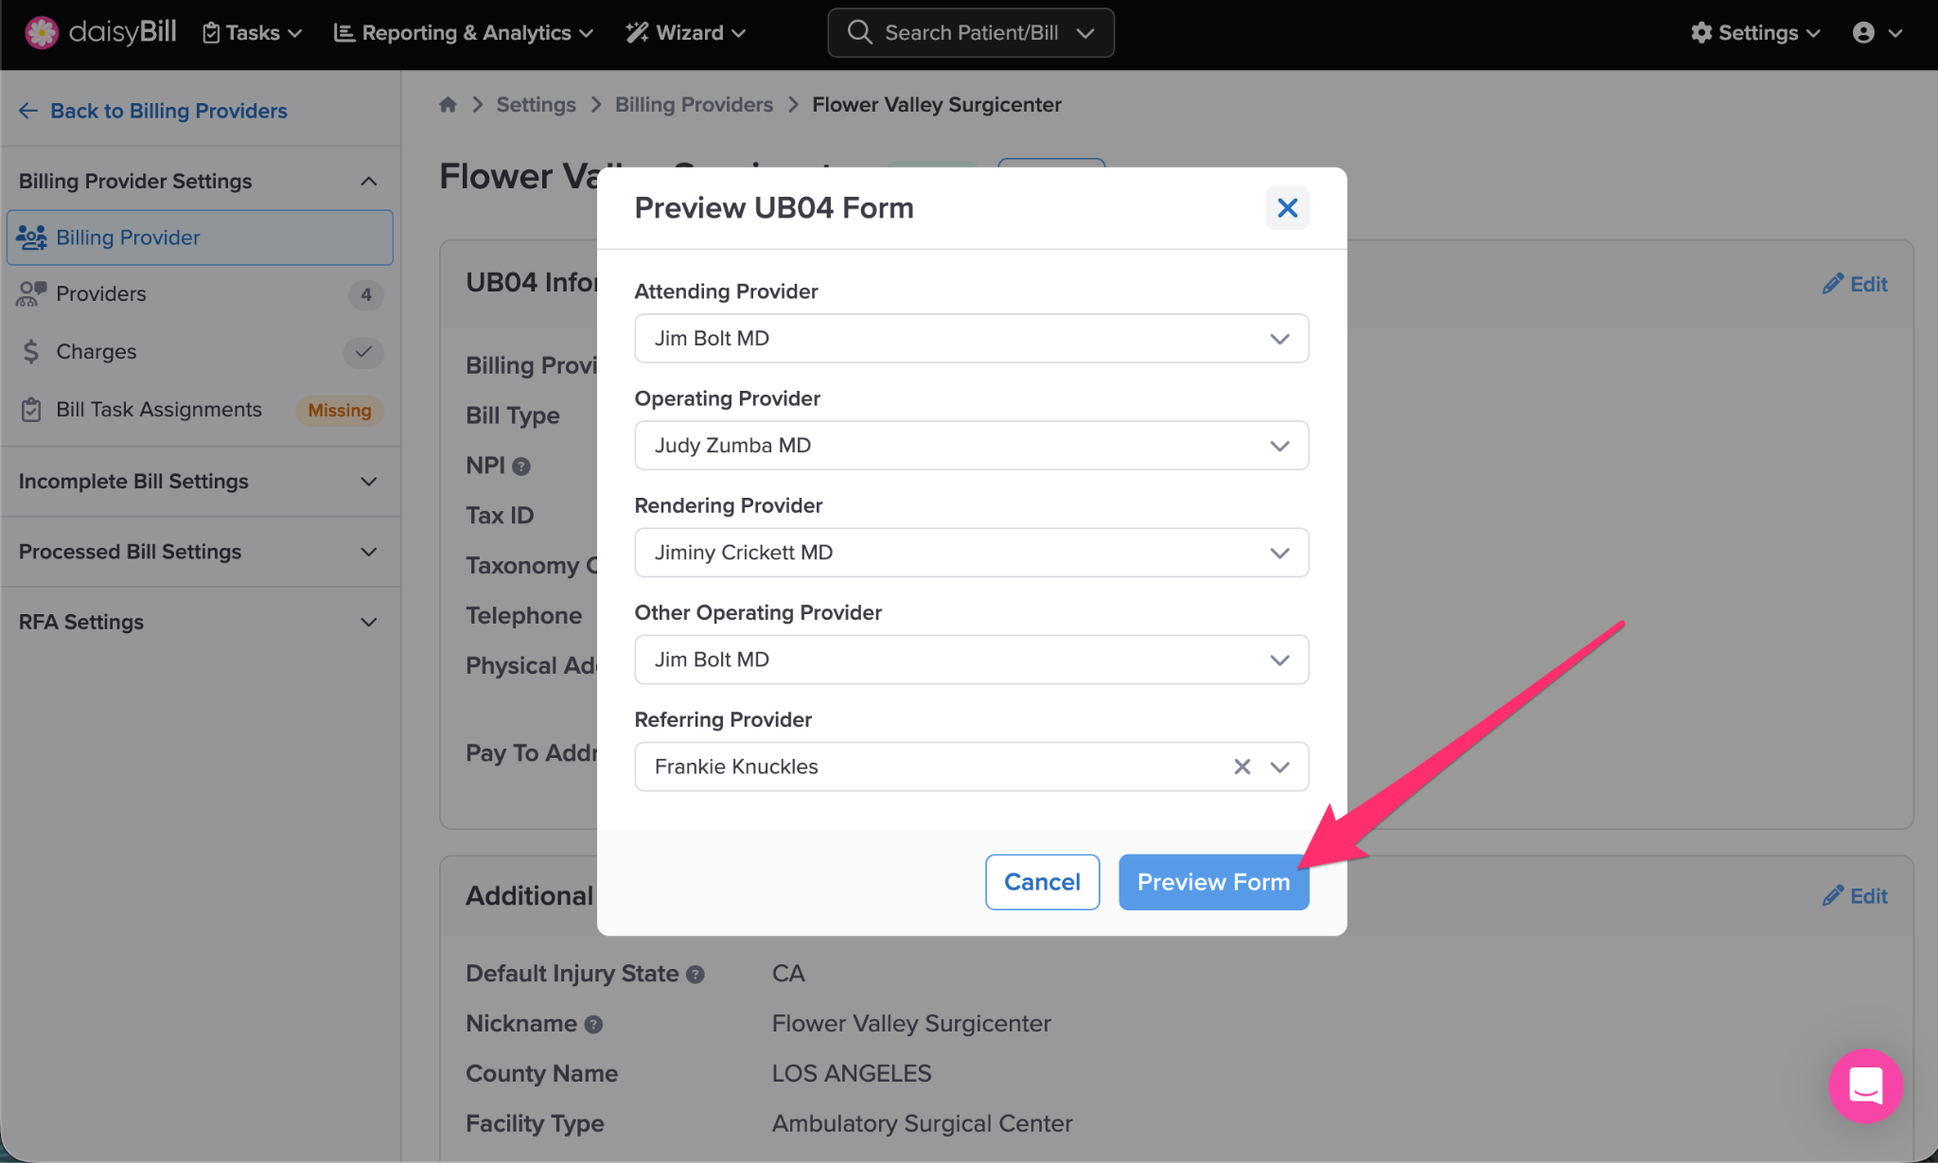Open the user account avatar menu
This screenshot has height=1163, width=1938.
[x=1876, y=33]
